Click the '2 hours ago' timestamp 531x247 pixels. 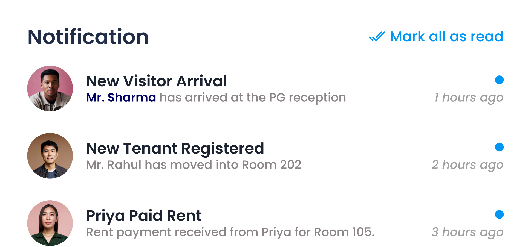click(x=467, y=165)
